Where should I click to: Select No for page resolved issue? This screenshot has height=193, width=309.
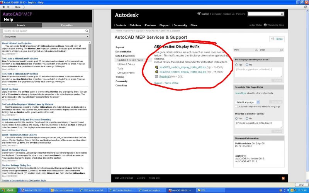coord(247,64)
